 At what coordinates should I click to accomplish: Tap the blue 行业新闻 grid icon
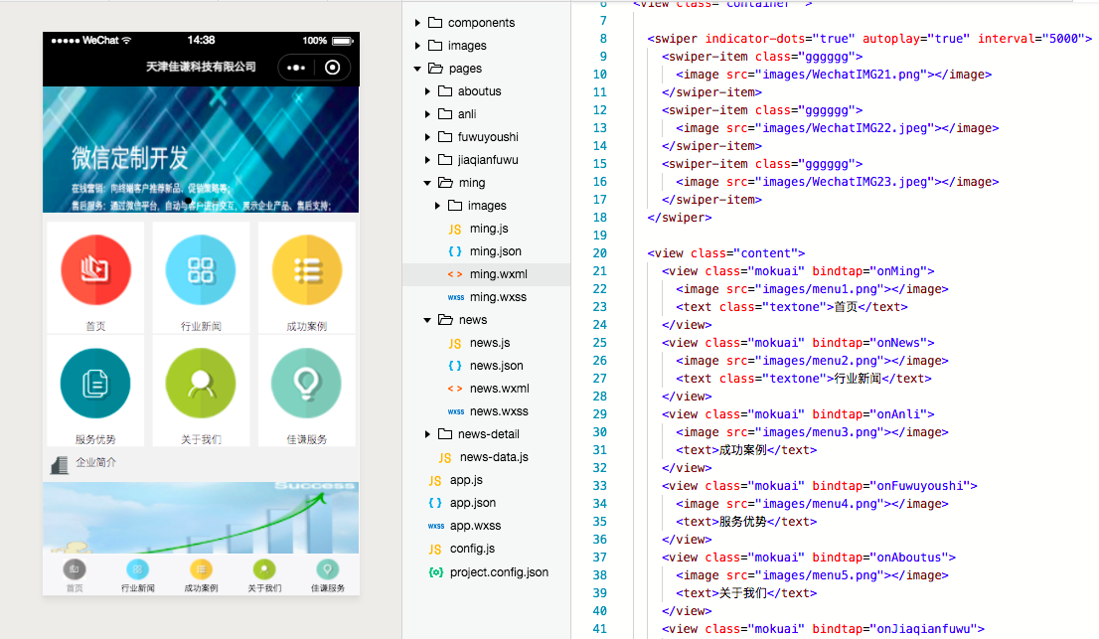click(x=201, y=269)
